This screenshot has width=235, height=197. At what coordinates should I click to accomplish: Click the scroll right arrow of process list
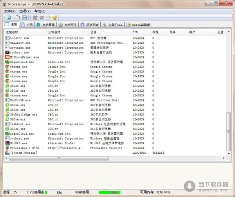point(224,158)
